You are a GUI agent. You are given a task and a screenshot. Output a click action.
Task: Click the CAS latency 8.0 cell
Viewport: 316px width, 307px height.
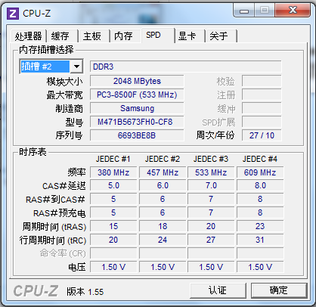[260, 186]
